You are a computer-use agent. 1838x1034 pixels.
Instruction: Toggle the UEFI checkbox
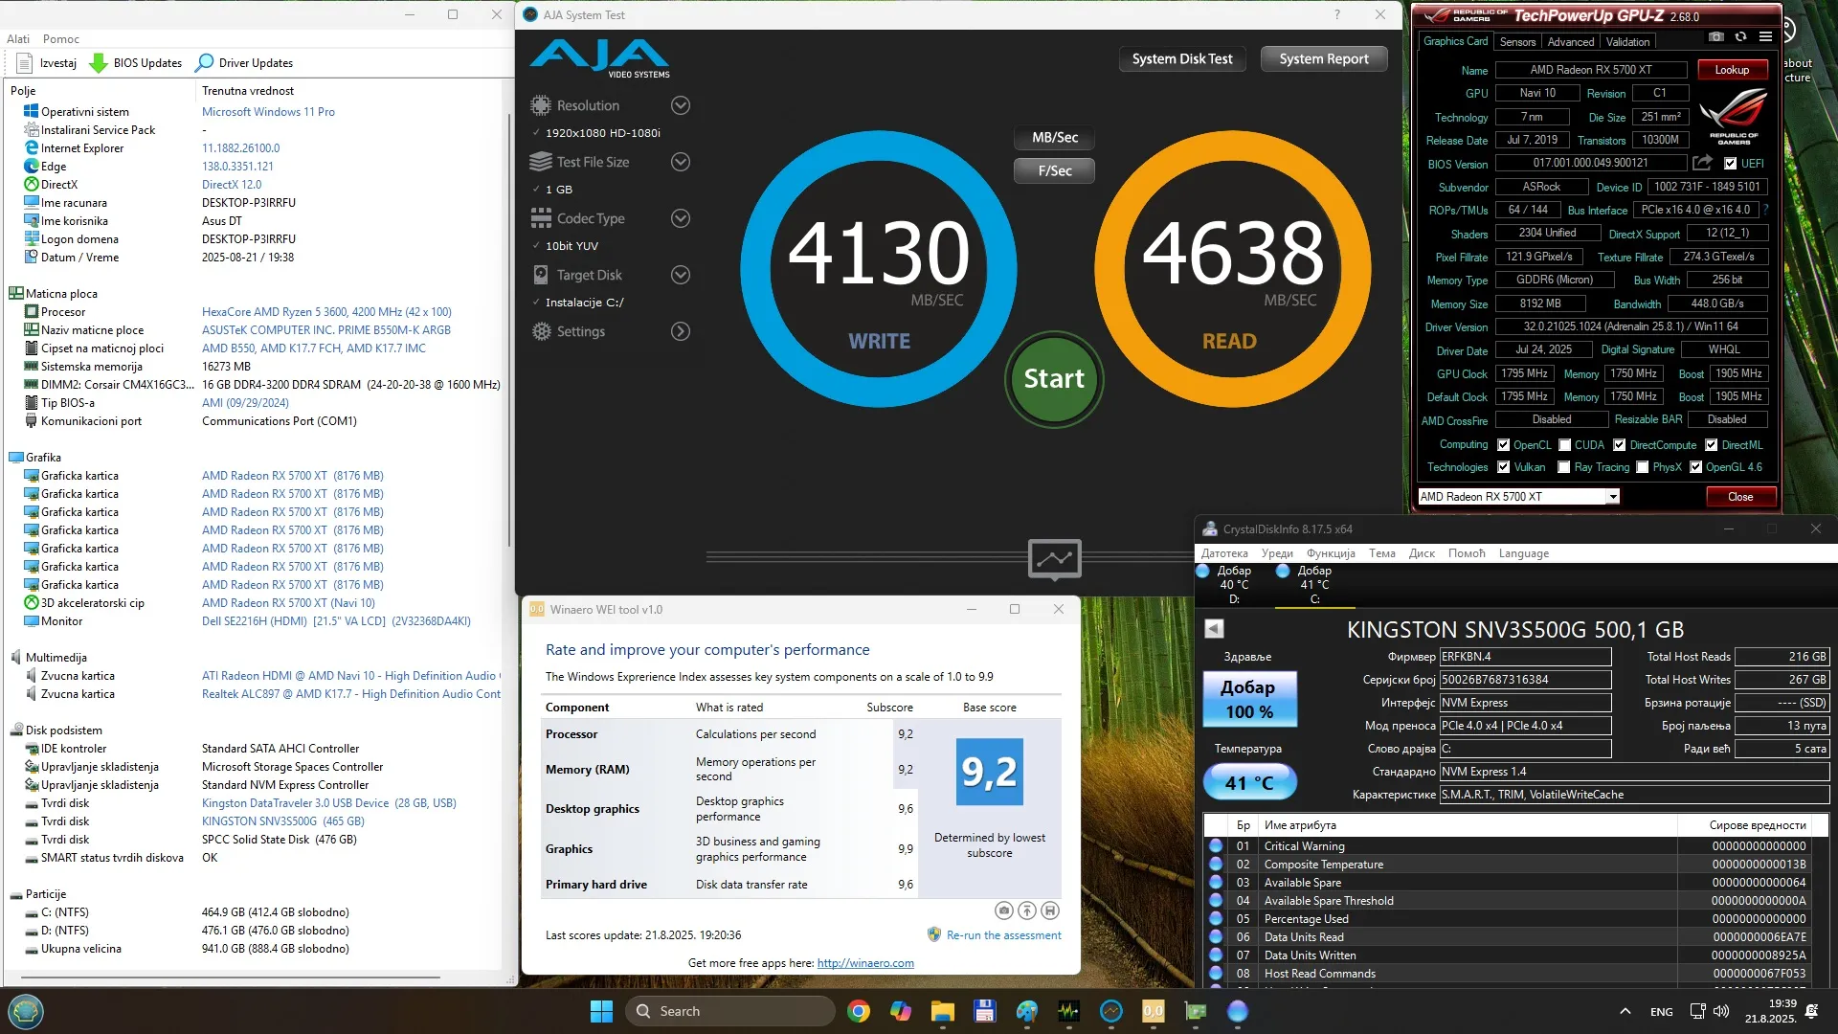(1730, 164)
